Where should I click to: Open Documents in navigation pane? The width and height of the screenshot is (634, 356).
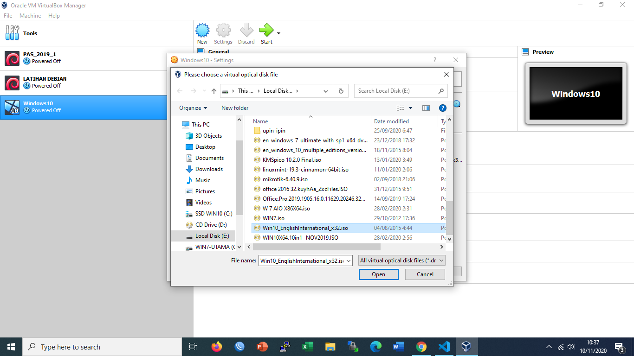click(204, 158)
